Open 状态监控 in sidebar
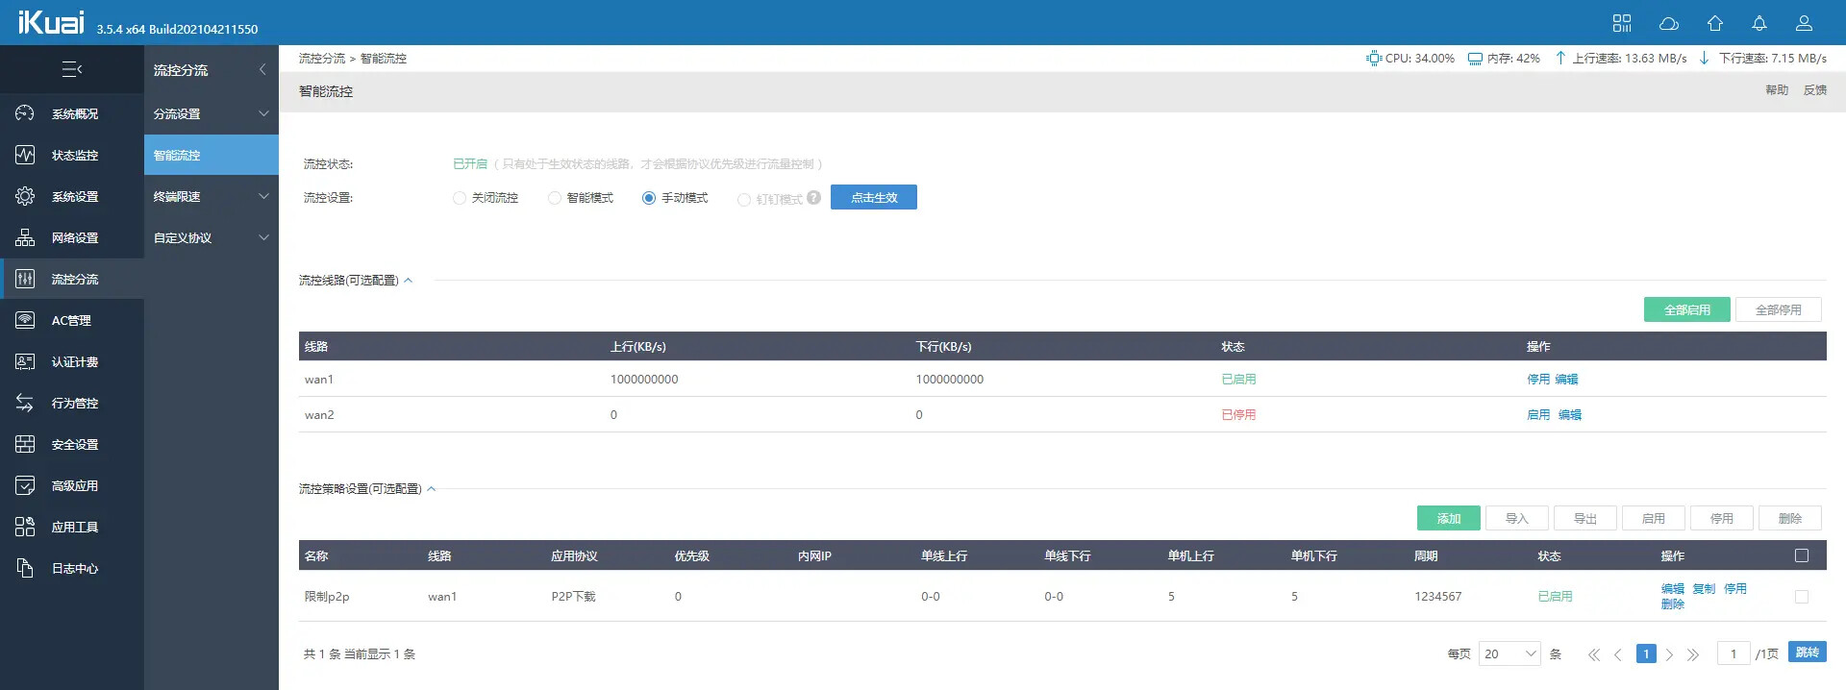1846x690 pixels. click(x=72, y=155)
